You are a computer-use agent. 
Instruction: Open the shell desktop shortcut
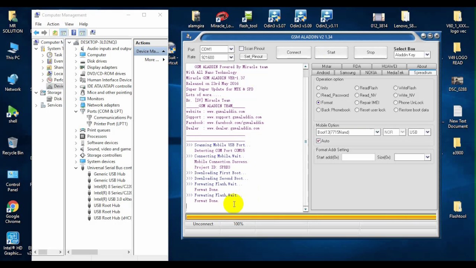click(13, 115)
